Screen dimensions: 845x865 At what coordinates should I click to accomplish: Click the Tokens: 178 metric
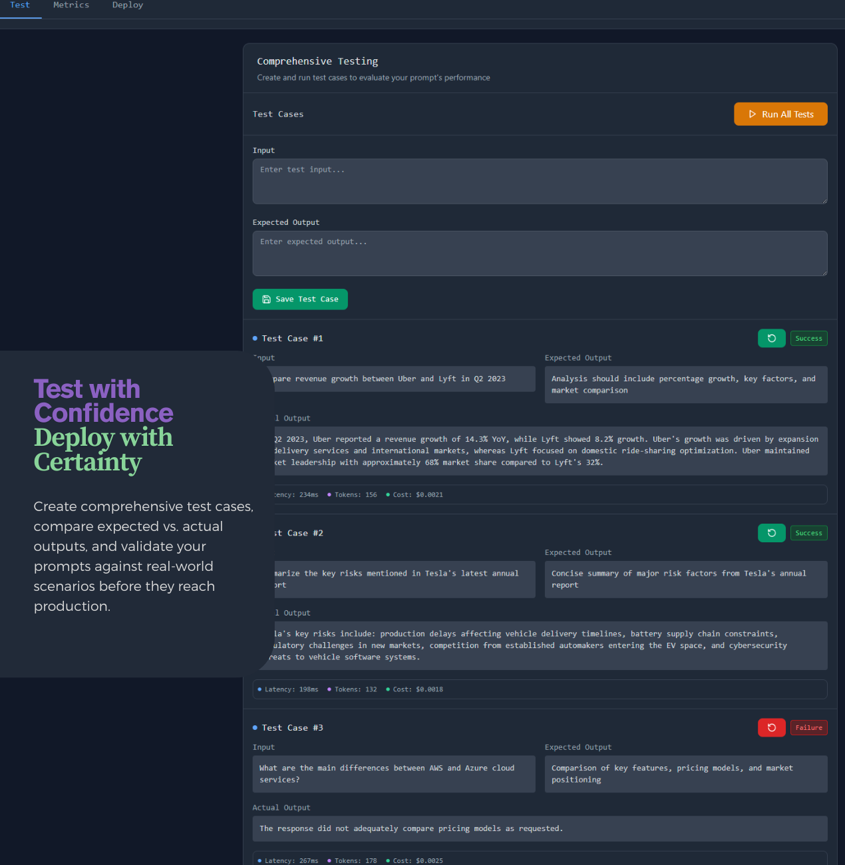352,861
